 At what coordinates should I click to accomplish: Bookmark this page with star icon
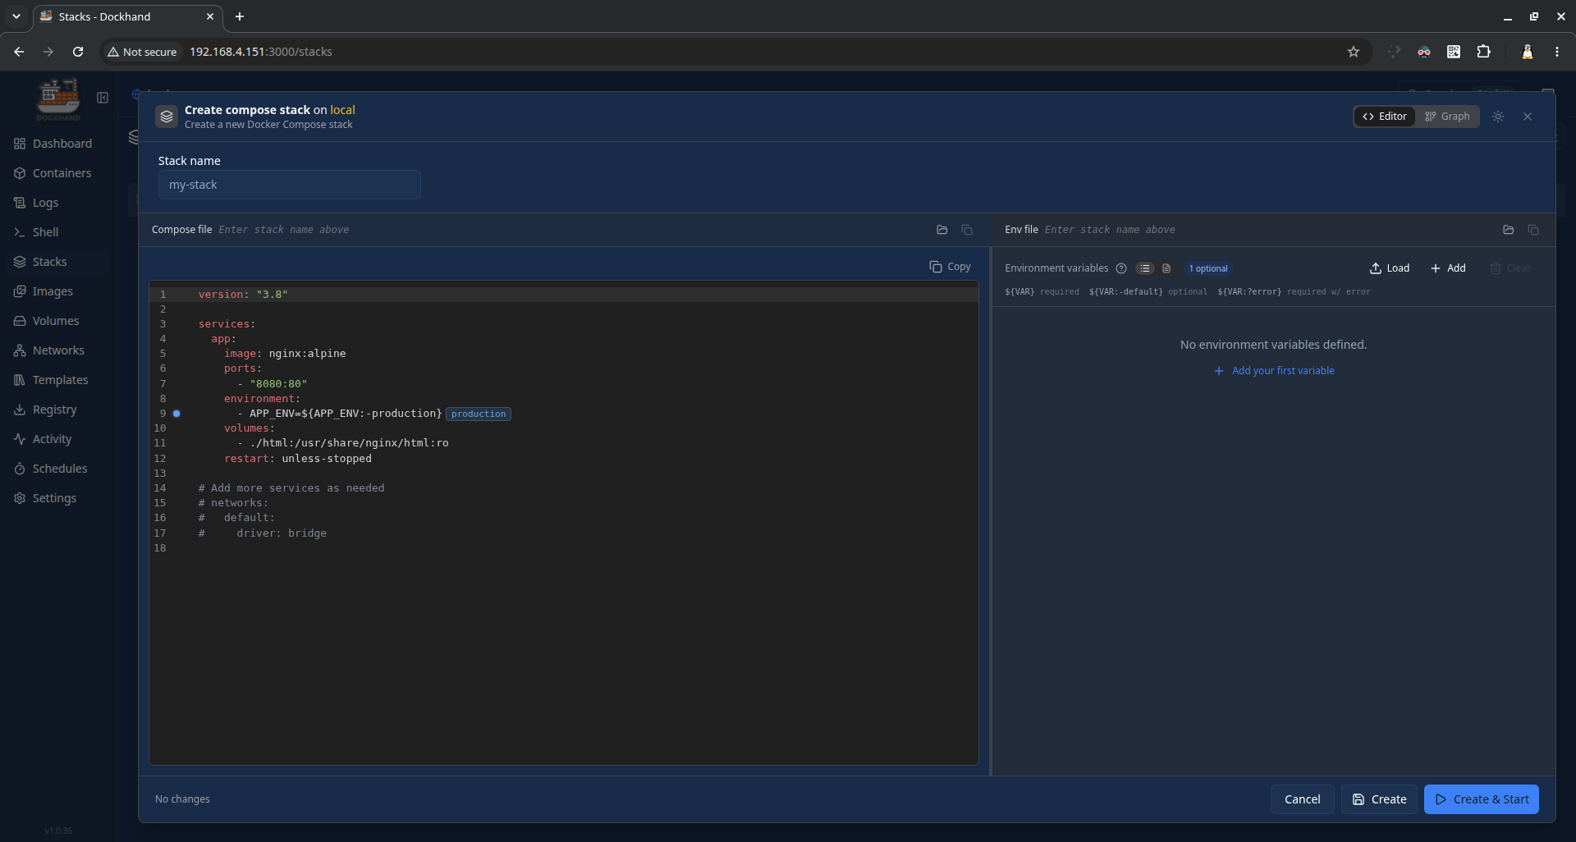click(x=1354, y=52)
